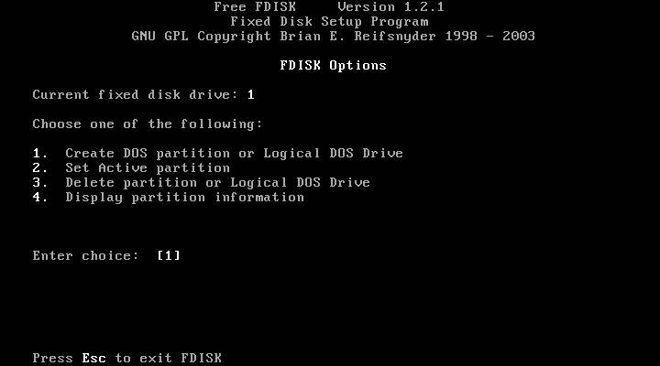Select Set Active partition option
Image resolution: width=660 pixels, height=366 pixels.
point(148,168)
